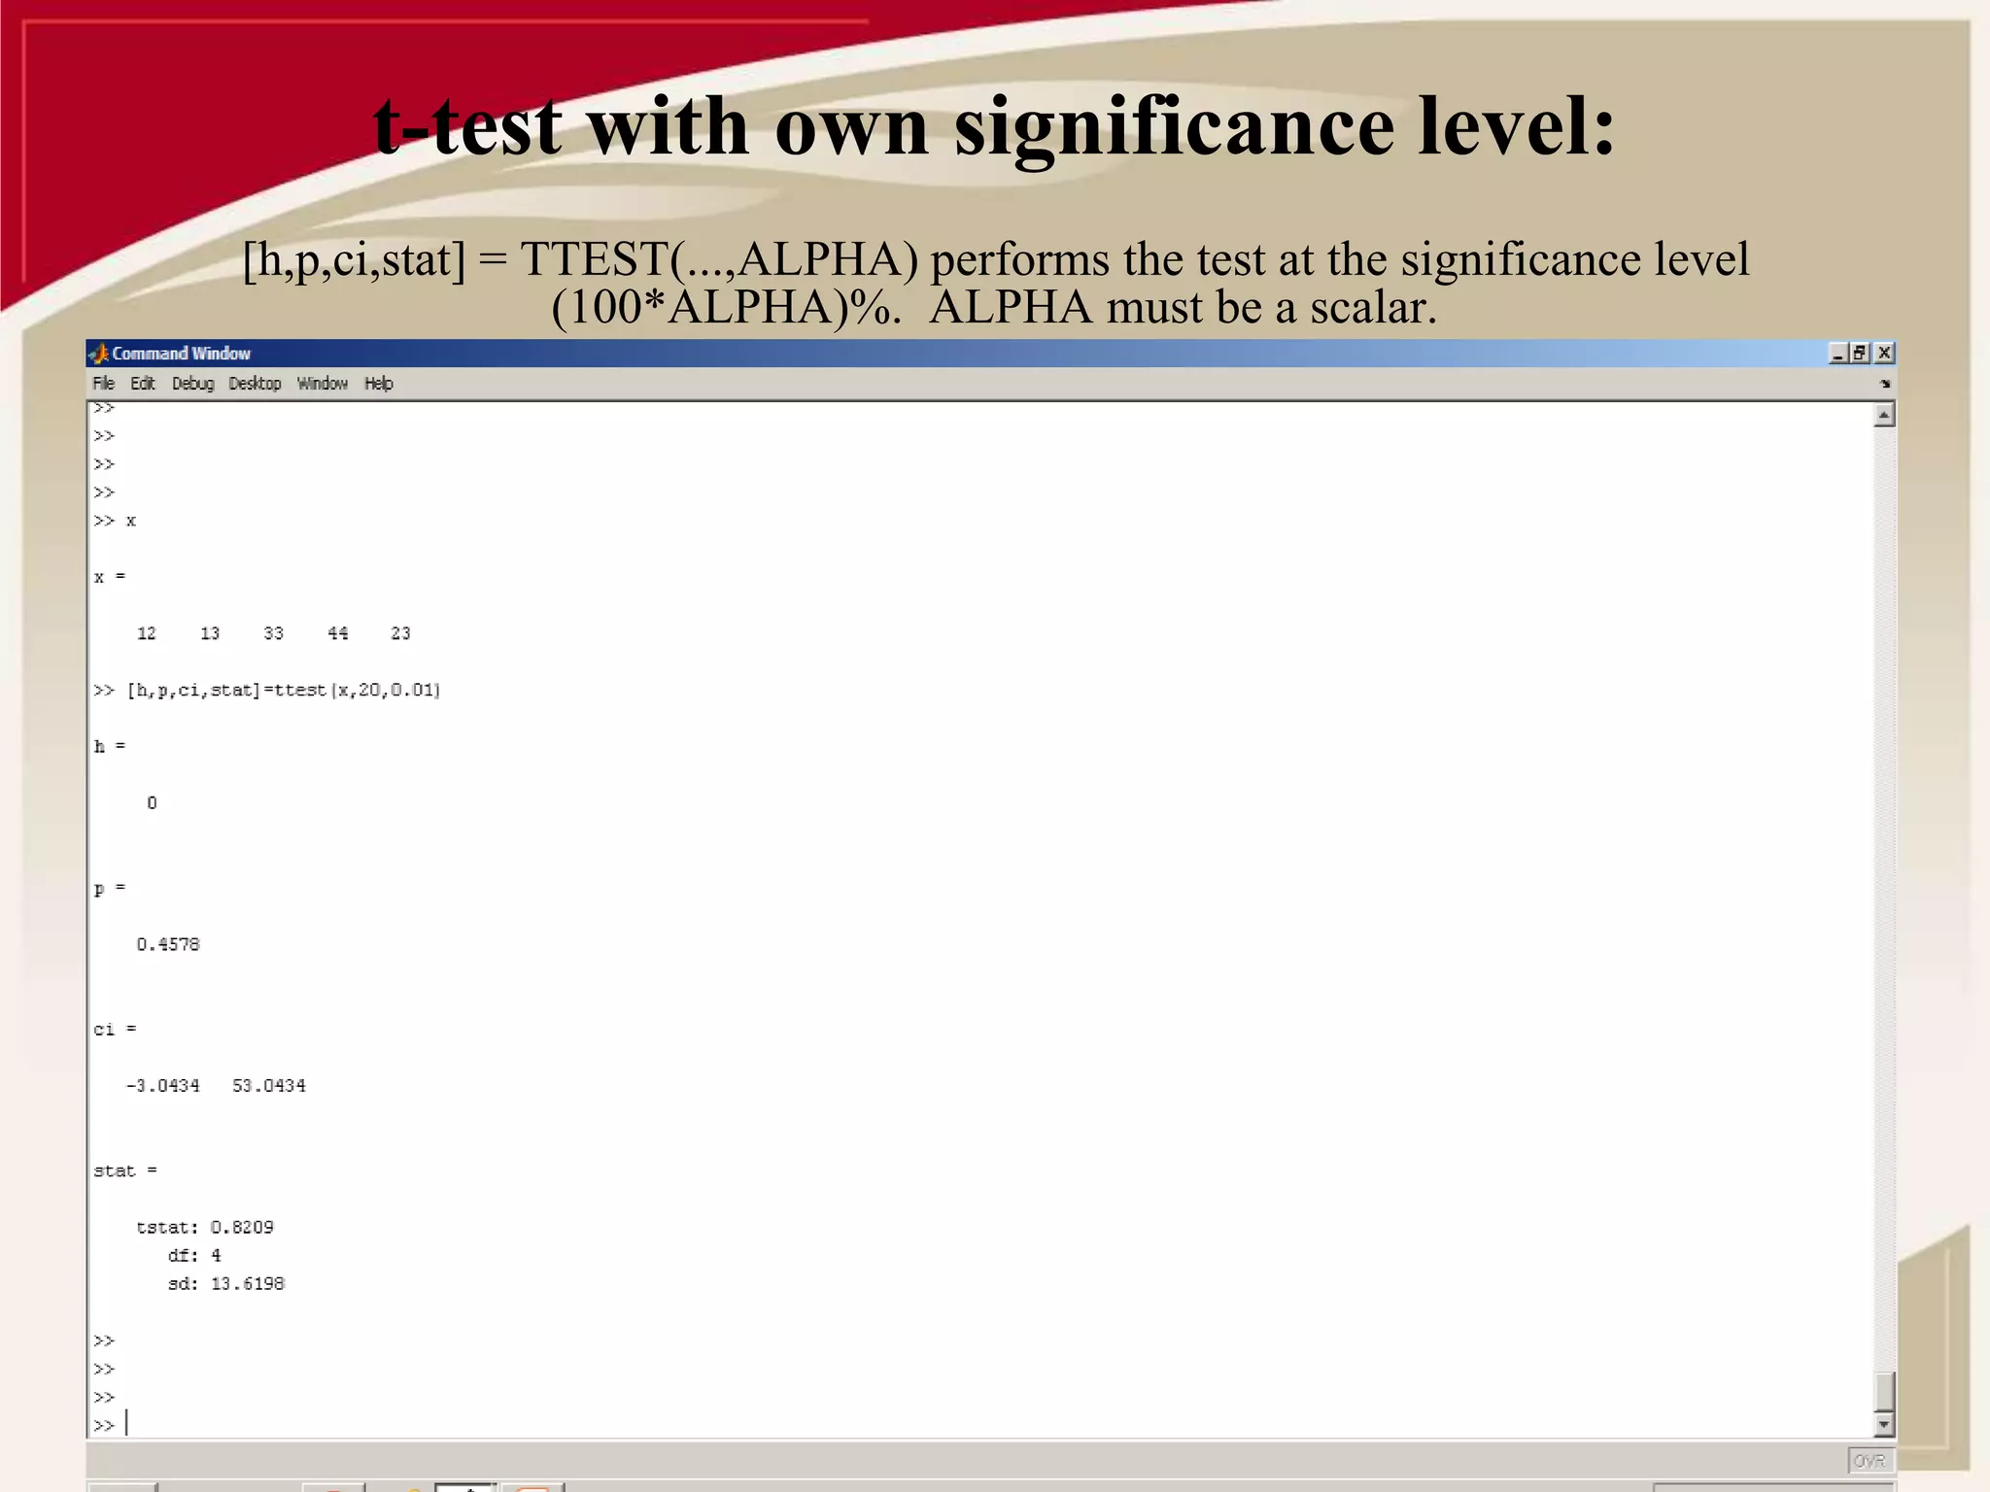Click the dock arrow in the menu bar

tap(1885, 384)
